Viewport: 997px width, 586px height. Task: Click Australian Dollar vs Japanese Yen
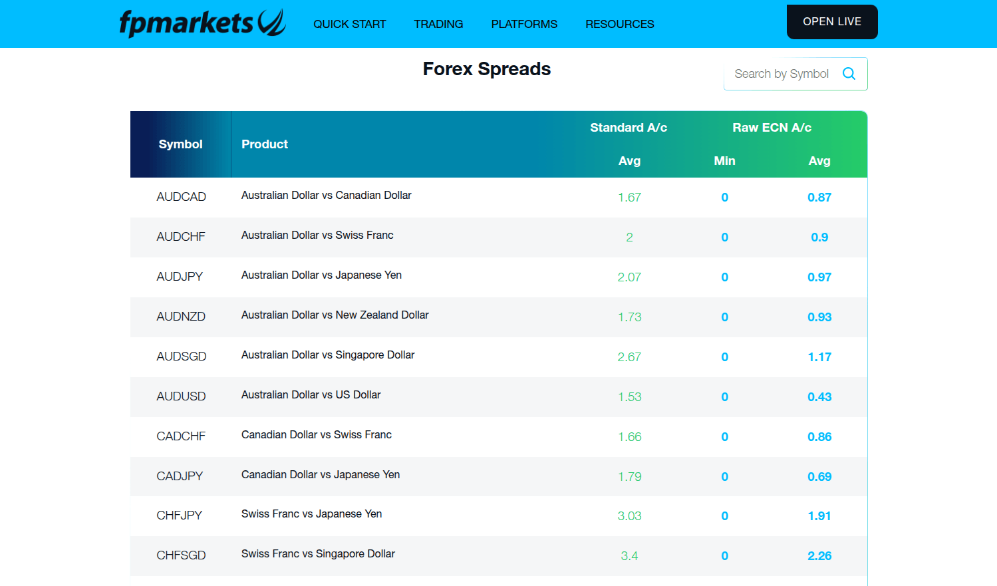(321, 275)
